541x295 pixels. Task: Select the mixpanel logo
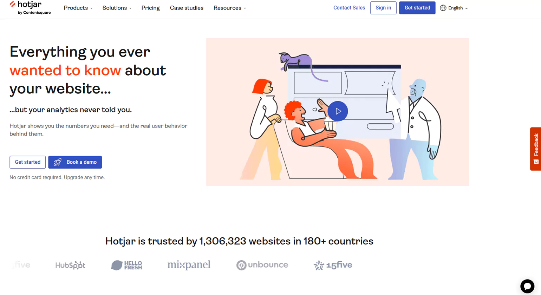[189, 265]
